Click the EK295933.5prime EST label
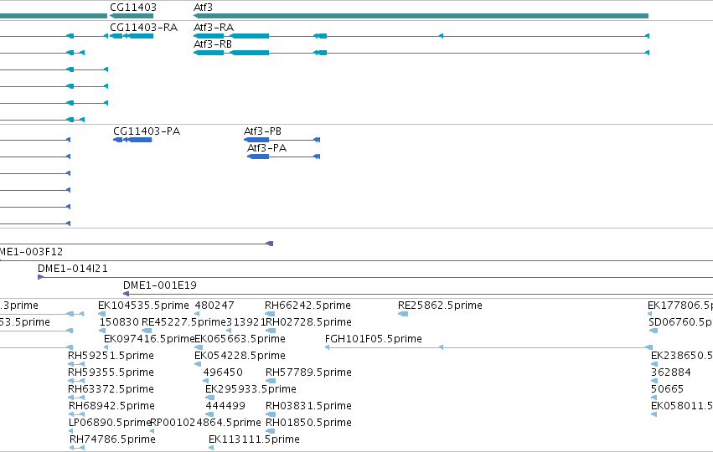 (x=251, y=389)
